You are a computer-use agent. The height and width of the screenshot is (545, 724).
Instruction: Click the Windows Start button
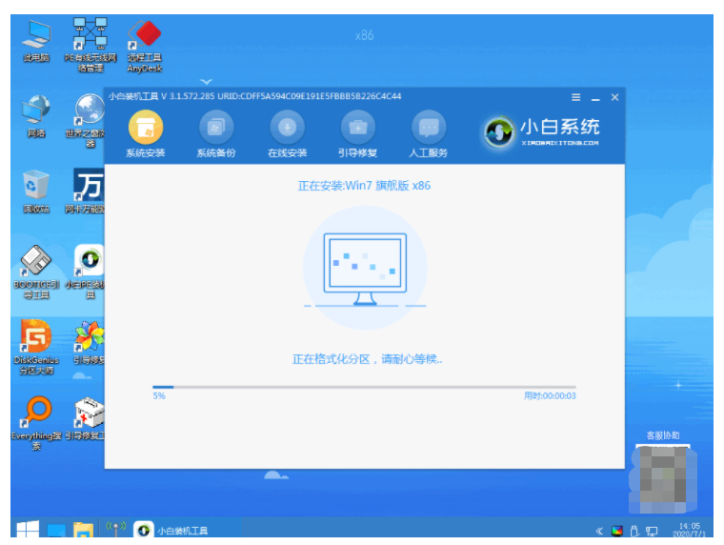point(26,530)
